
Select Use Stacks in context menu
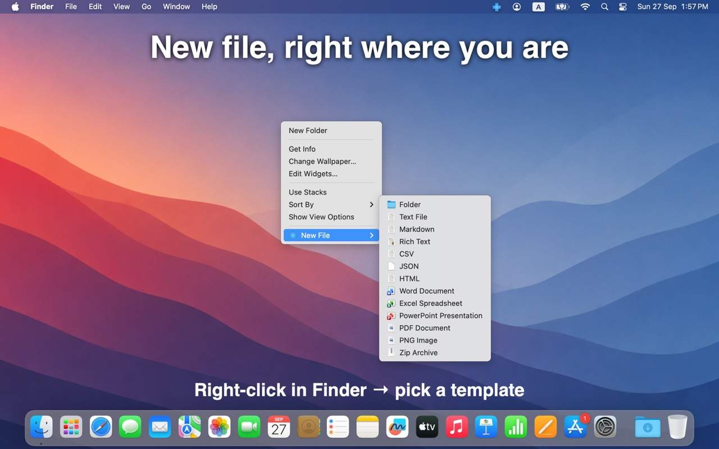pyautogui.click(x=331, y=192)
